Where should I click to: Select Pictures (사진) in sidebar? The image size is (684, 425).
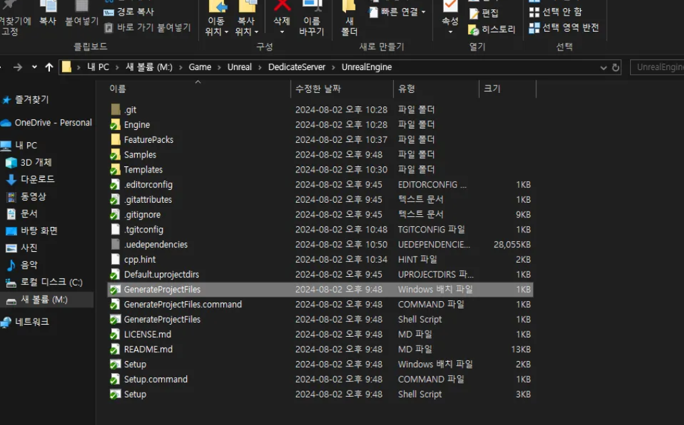[22, 248]
